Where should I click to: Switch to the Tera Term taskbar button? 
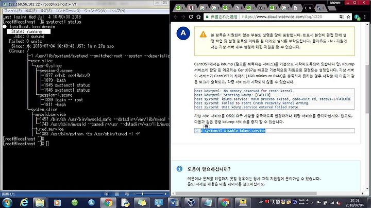[x=243, y=202]
